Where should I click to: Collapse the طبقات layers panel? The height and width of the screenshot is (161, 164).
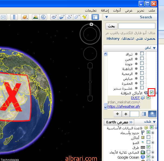point(154,122)
